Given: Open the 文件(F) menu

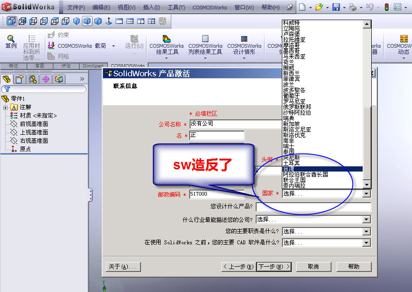Looking at the screenshot, I should pyautogui.click(x=76, y=7).
